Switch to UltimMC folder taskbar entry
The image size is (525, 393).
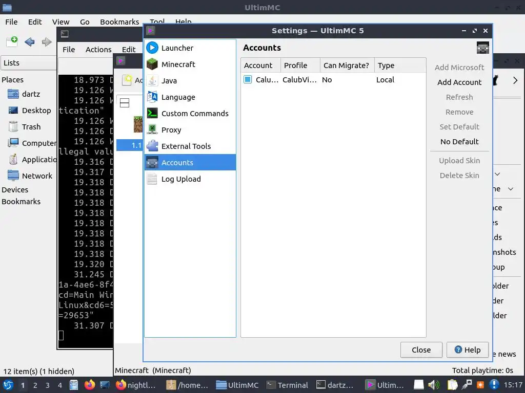click(237, 385)
